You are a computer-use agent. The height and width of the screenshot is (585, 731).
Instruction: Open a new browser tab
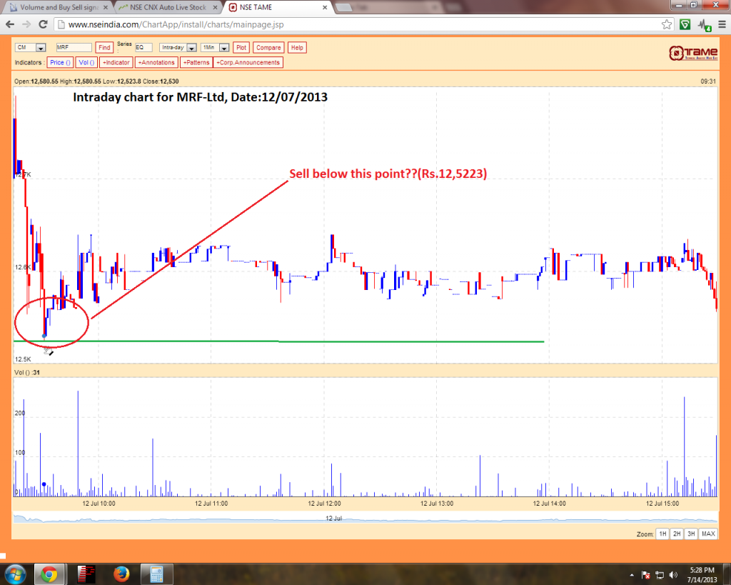(343, 7)
